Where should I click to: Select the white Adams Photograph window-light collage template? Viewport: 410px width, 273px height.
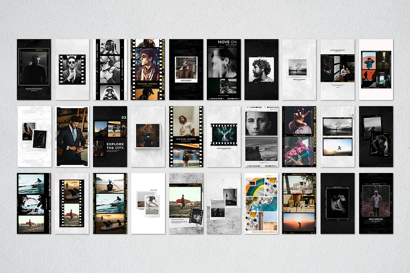click(x=338, y=69)
